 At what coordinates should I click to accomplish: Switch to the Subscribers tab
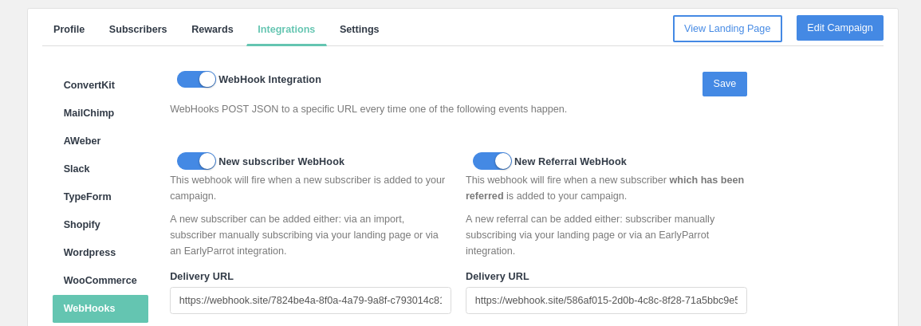(x=138, y=29)
